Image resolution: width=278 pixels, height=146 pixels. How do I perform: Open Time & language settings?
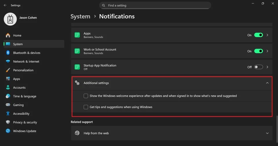[34, 96]
